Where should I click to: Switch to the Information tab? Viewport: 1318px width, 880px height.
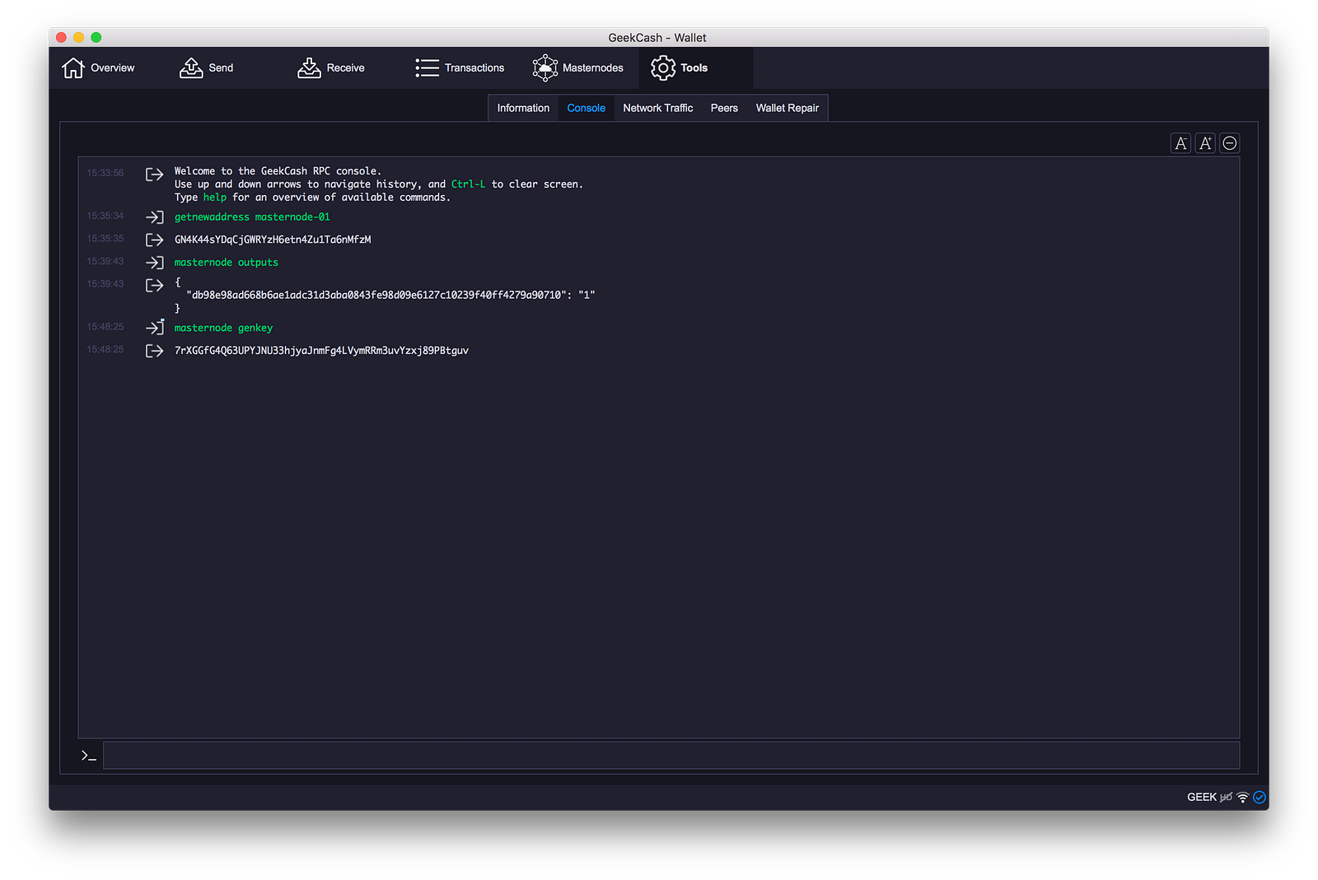pos(523,108)
